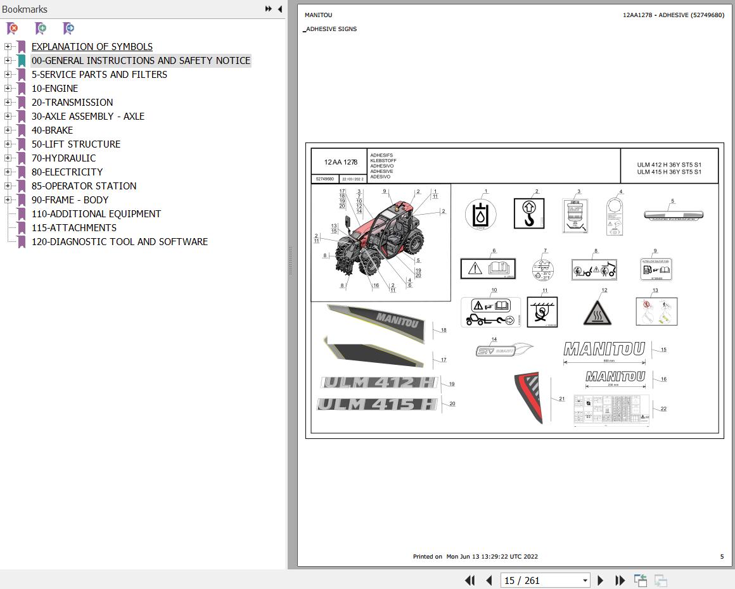Expand the 10-ENGINE bookmark node
The width and height of the screenshot is (735, 589).
coord(8,88)
